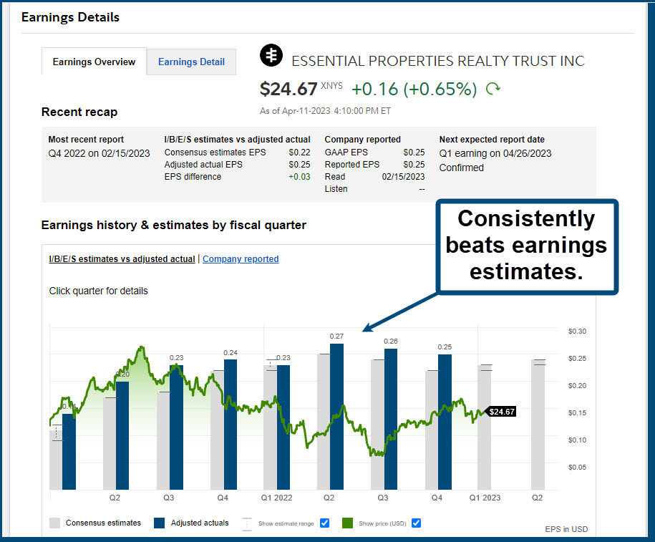Click the refresh quote icon beside price change
The height and width of the screenshot is (542, 655).
click(493, 89)
